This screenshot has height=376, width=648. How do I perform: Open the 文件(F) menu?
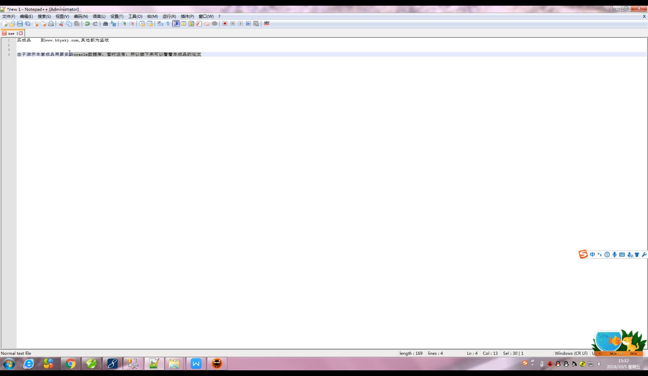coord(9,17)
